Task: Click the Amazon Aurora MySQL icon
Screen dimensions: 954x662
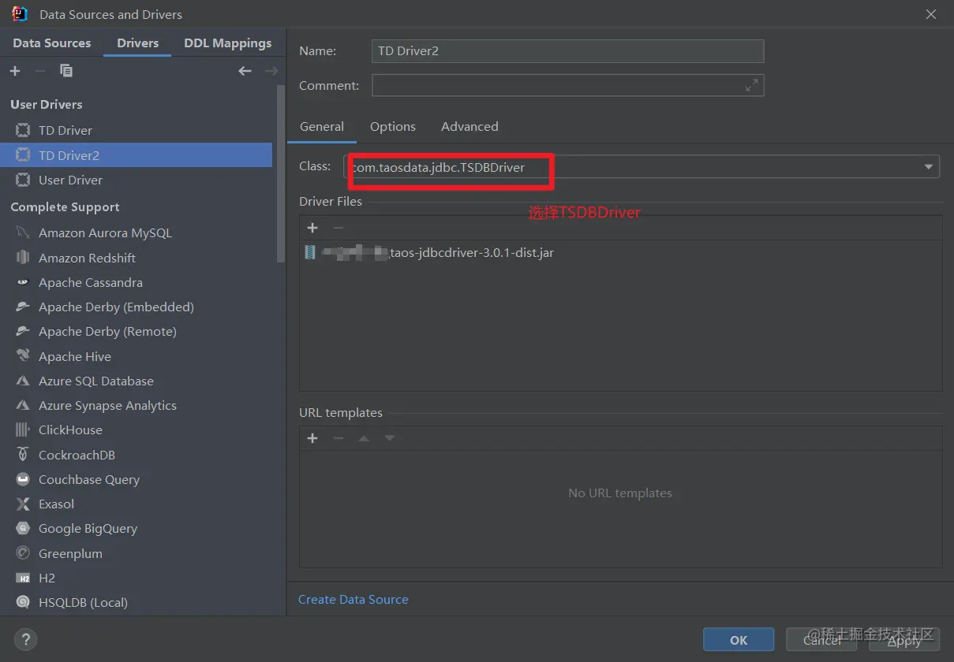Action: (23, 233)
